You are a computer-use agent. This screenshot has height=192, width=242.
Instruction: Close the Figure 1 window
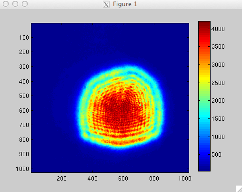pyautogui.click(x=6, y=4)
